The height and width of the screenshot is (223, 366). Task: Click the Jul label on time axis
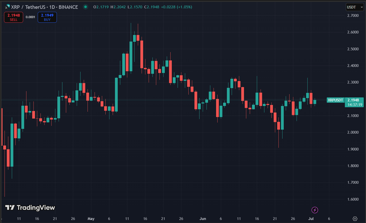[x=311, y=219]
